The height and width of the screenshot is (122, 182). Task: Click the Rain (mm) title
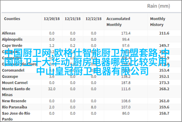158,6
